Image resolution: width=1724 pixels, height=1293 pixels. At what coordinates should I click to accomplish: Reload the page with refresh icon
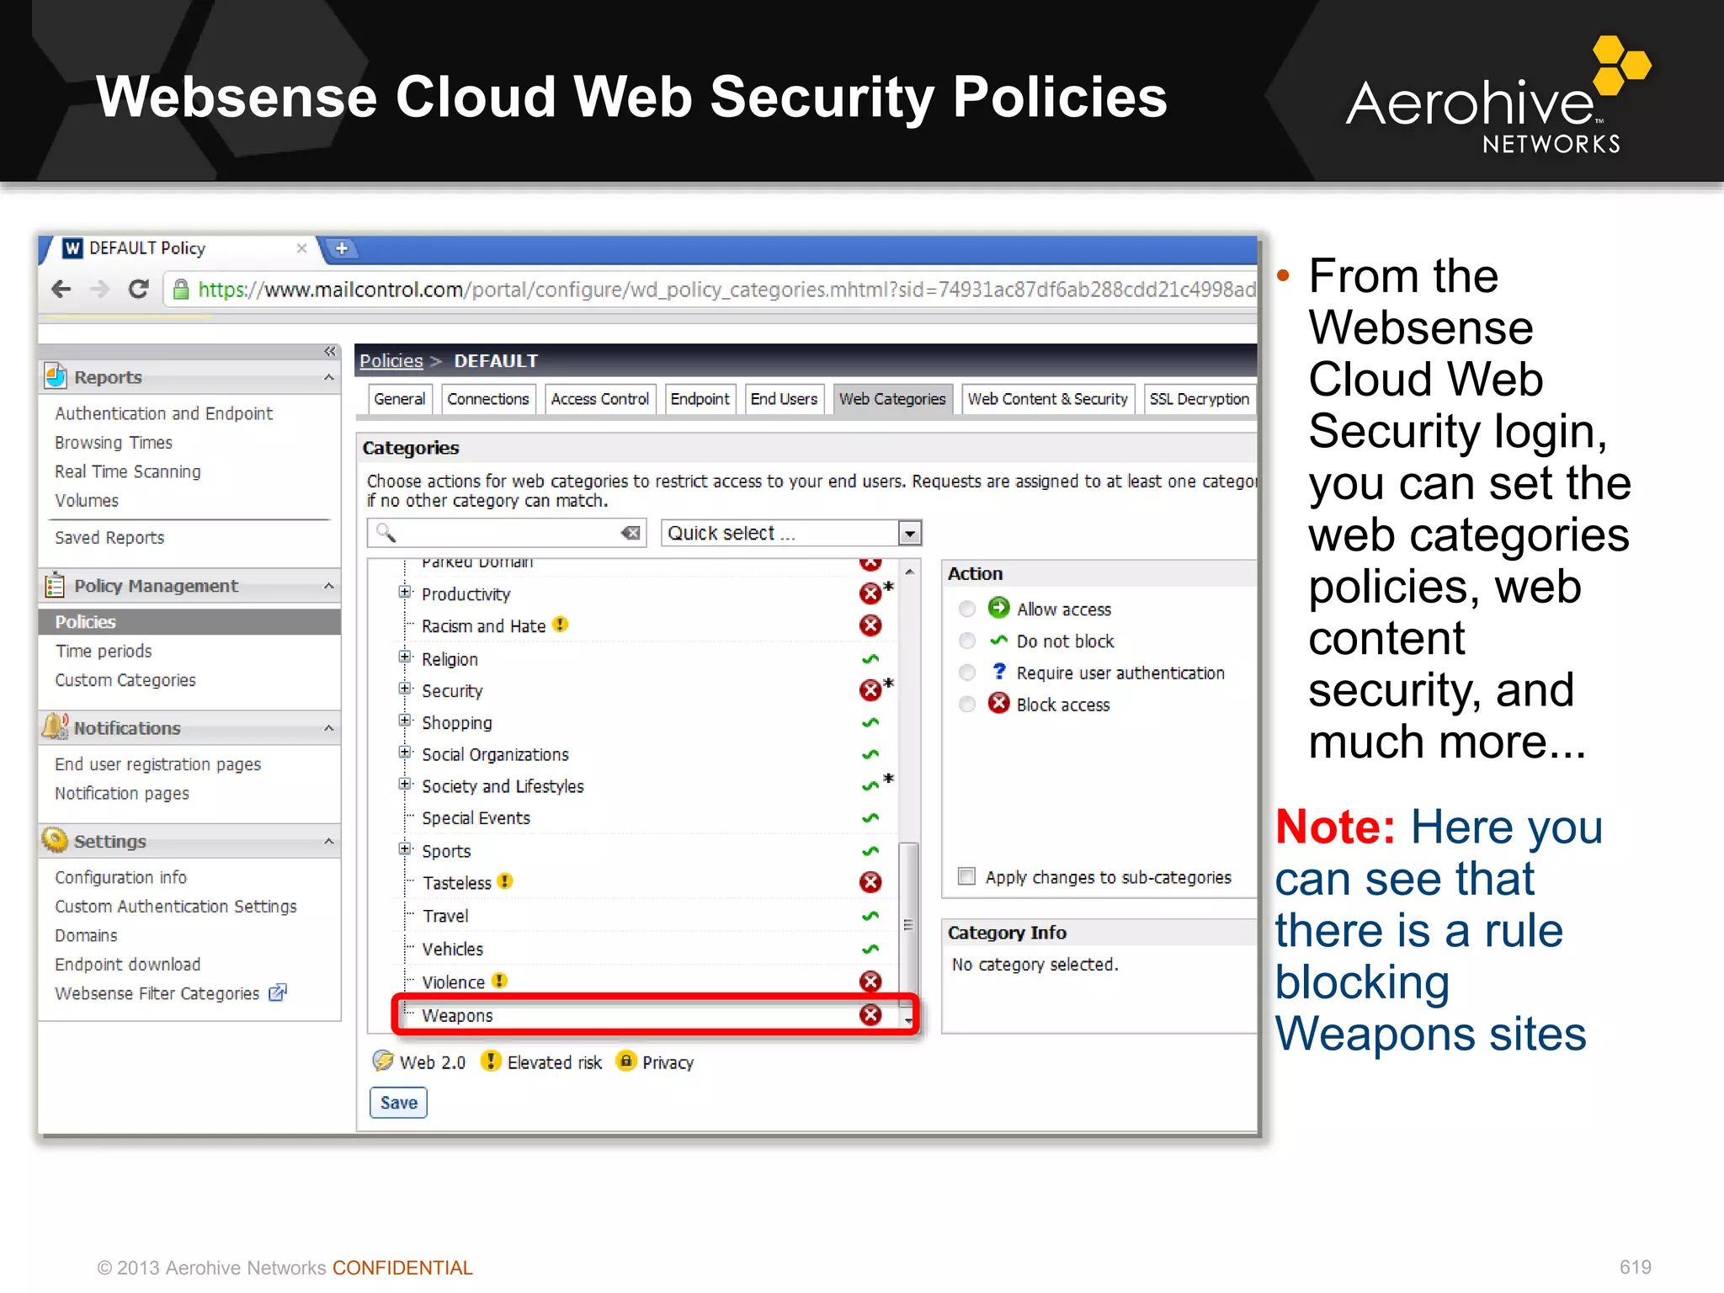click(138, 290)
